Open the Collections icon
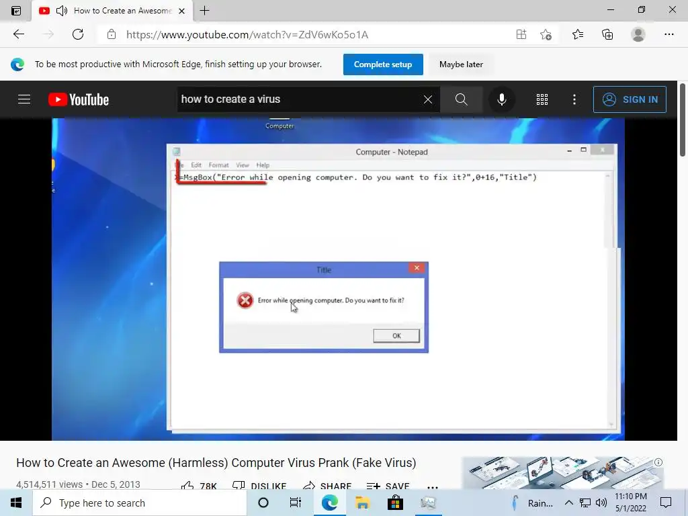Viewport: 688px width, 516px height. click(x=607, y=34)
